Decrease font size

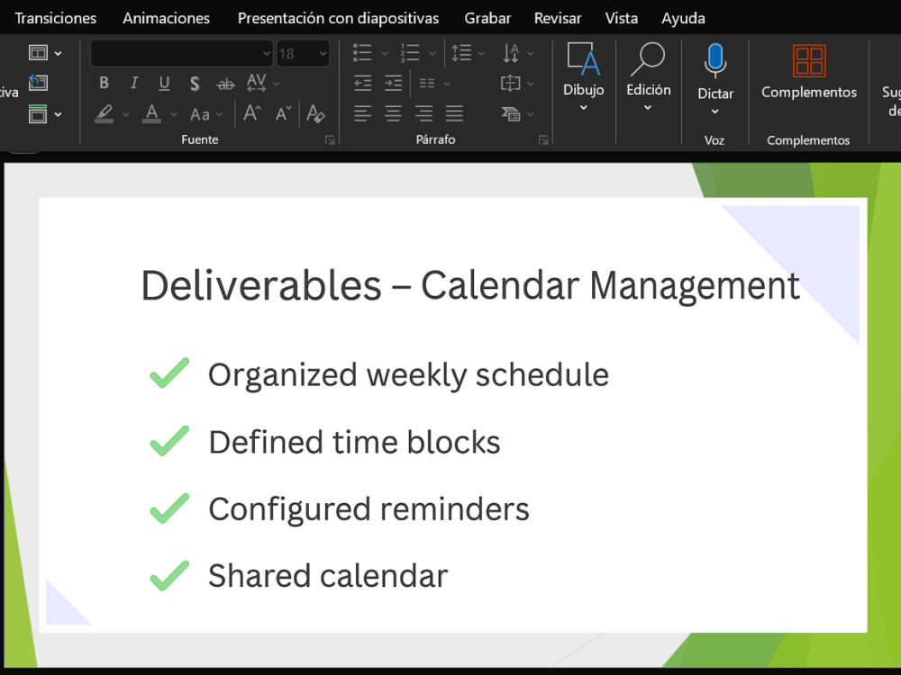283,113
